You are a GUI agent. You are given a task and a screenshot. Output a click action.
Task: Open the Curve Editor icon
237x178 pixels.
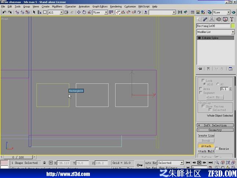point(192,12)
